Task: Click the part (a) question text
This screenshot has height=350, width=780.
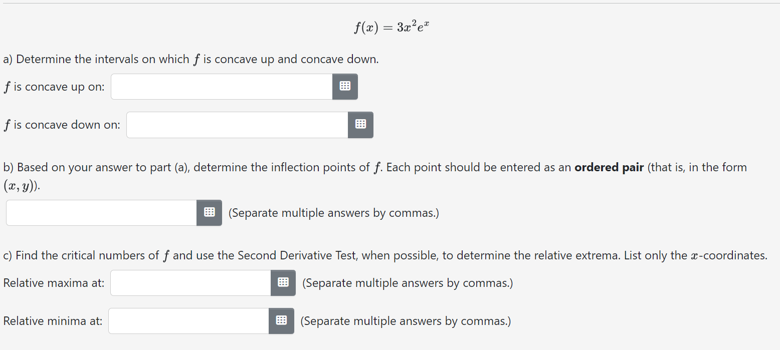Action: coord(190,59)
